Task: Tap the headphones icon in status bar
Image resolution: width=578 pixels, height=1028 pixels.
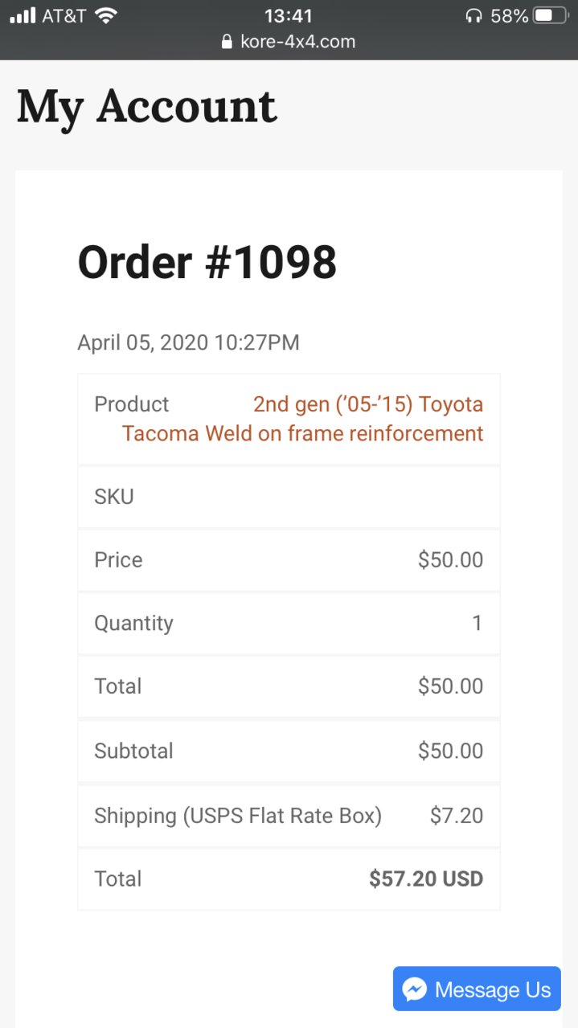Action: pyautogui.click(x=473, y=15)
